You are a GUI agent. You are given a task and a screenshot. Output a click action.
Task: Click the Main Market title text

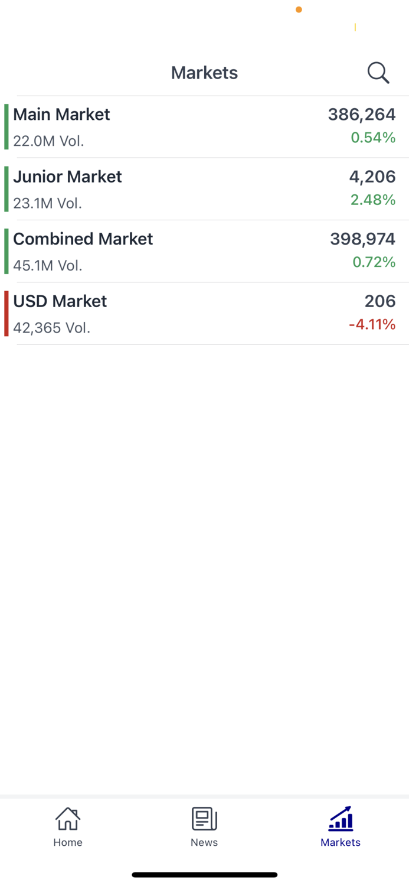click(x=61, y=115)
